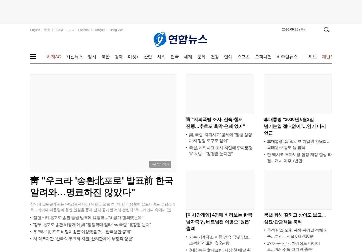Switch language to Tiếng Việt
The height and width of the screenshot is (252, 362).
116,30
